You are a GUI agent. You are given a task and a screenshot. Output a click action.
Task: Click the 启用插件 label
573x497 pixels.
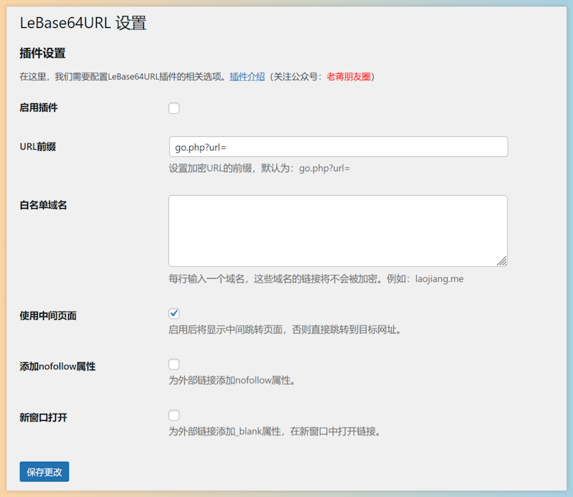pos(39,108)
